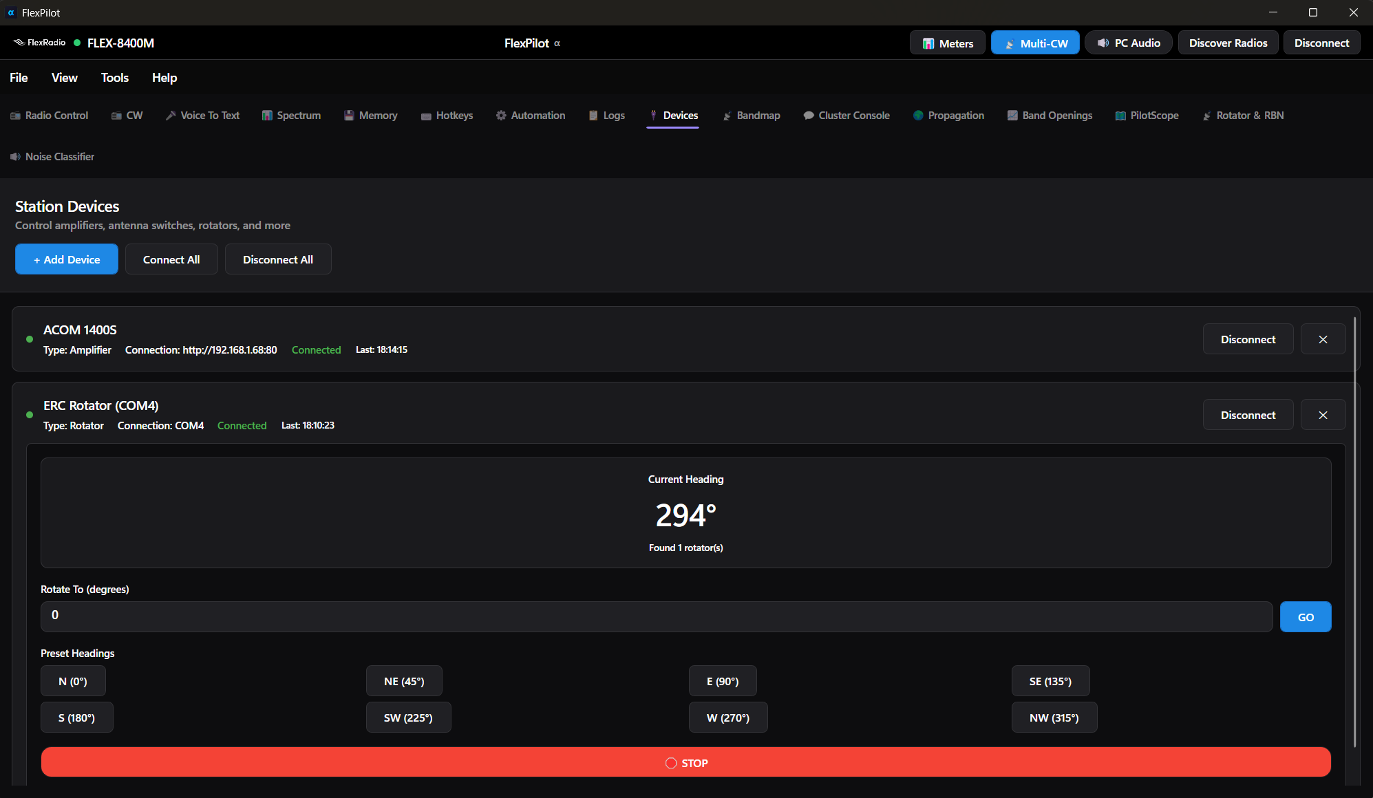
Task: Open the View menu
Action: (x=64, y=78)
